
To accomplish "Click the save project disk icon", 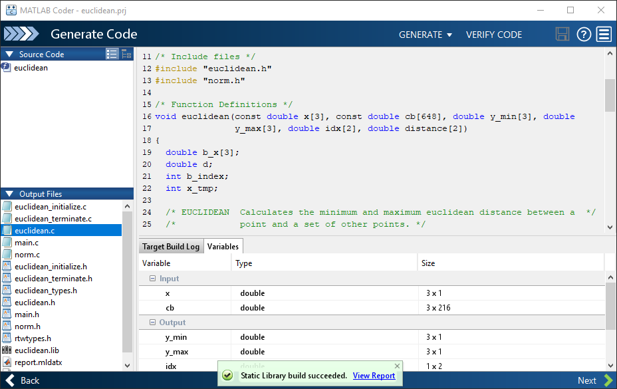I will click(x=562, y=35).
